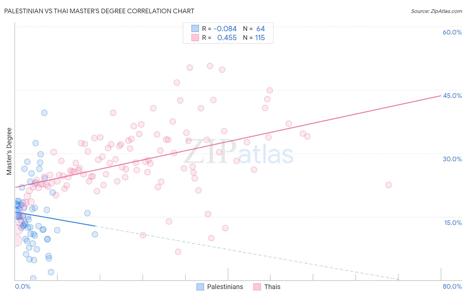Click the 0.0% x-axis label
Screen dimensions: 466x296
pyautogui.click(x=23, y=286)
